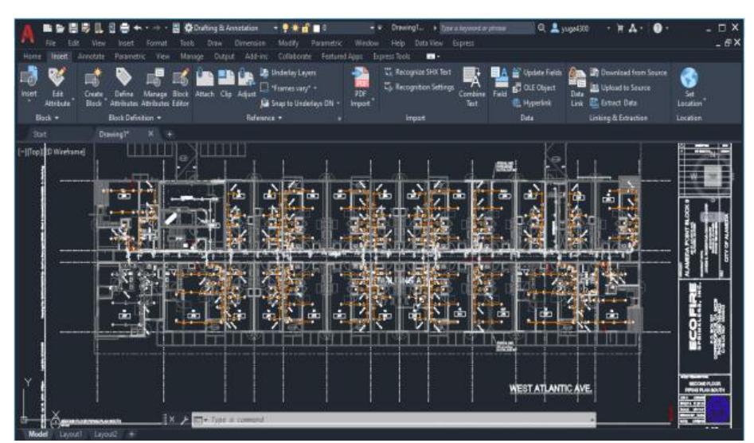Switch to the Annotate ribbon tab
Viewport: 754px width, 443px height.
pyautogui.click(x=91, y=57)
